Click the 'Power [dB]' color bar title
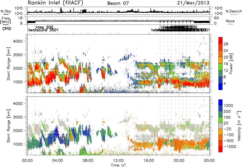 point(231,64)
